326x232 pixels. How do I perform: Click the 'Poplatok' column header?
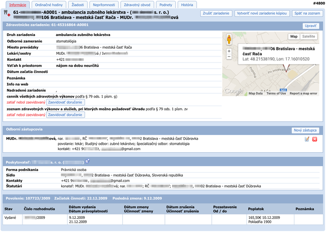tap(256, 209)
